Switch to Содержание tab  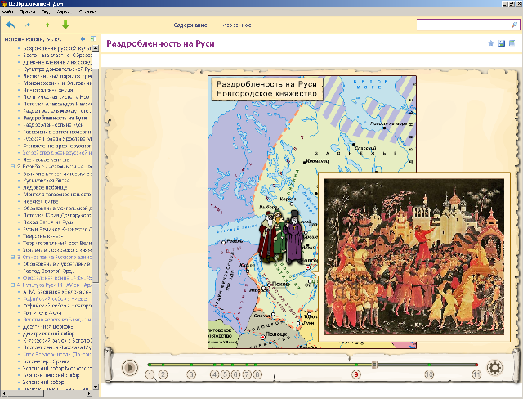[x=190, y=25]
